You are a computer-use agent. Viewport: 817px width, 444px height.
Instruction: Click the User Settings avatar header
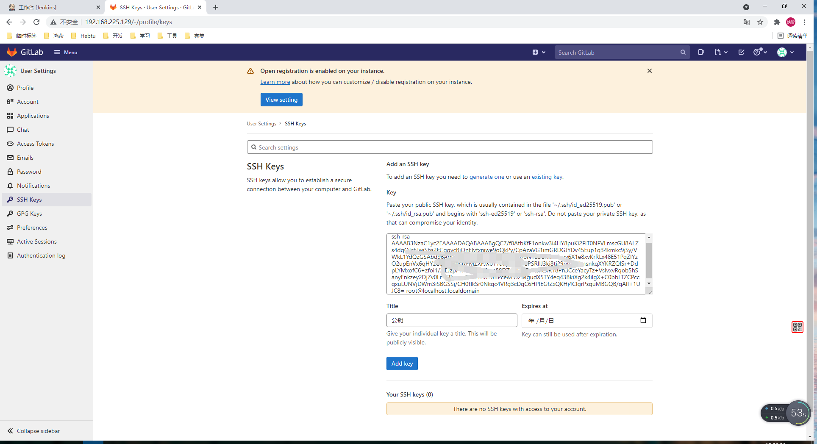tap(10, 71)
